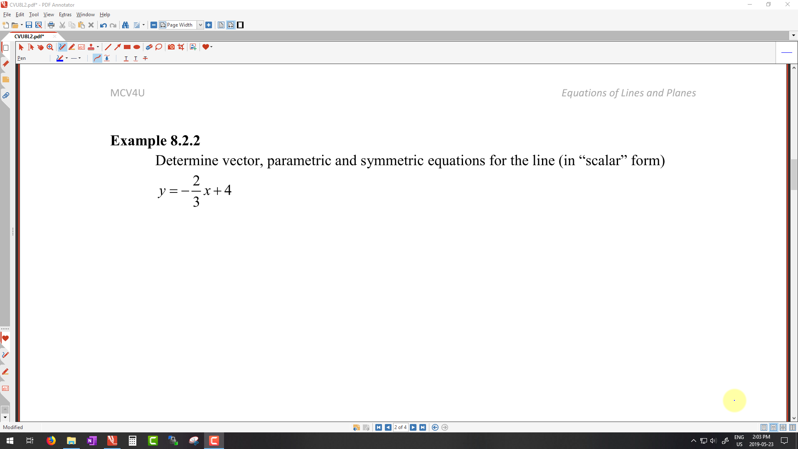The height and width of the screenshot is (449, 798).
Task: Select the Arrow drawing tool
Action: pos(118,47)
